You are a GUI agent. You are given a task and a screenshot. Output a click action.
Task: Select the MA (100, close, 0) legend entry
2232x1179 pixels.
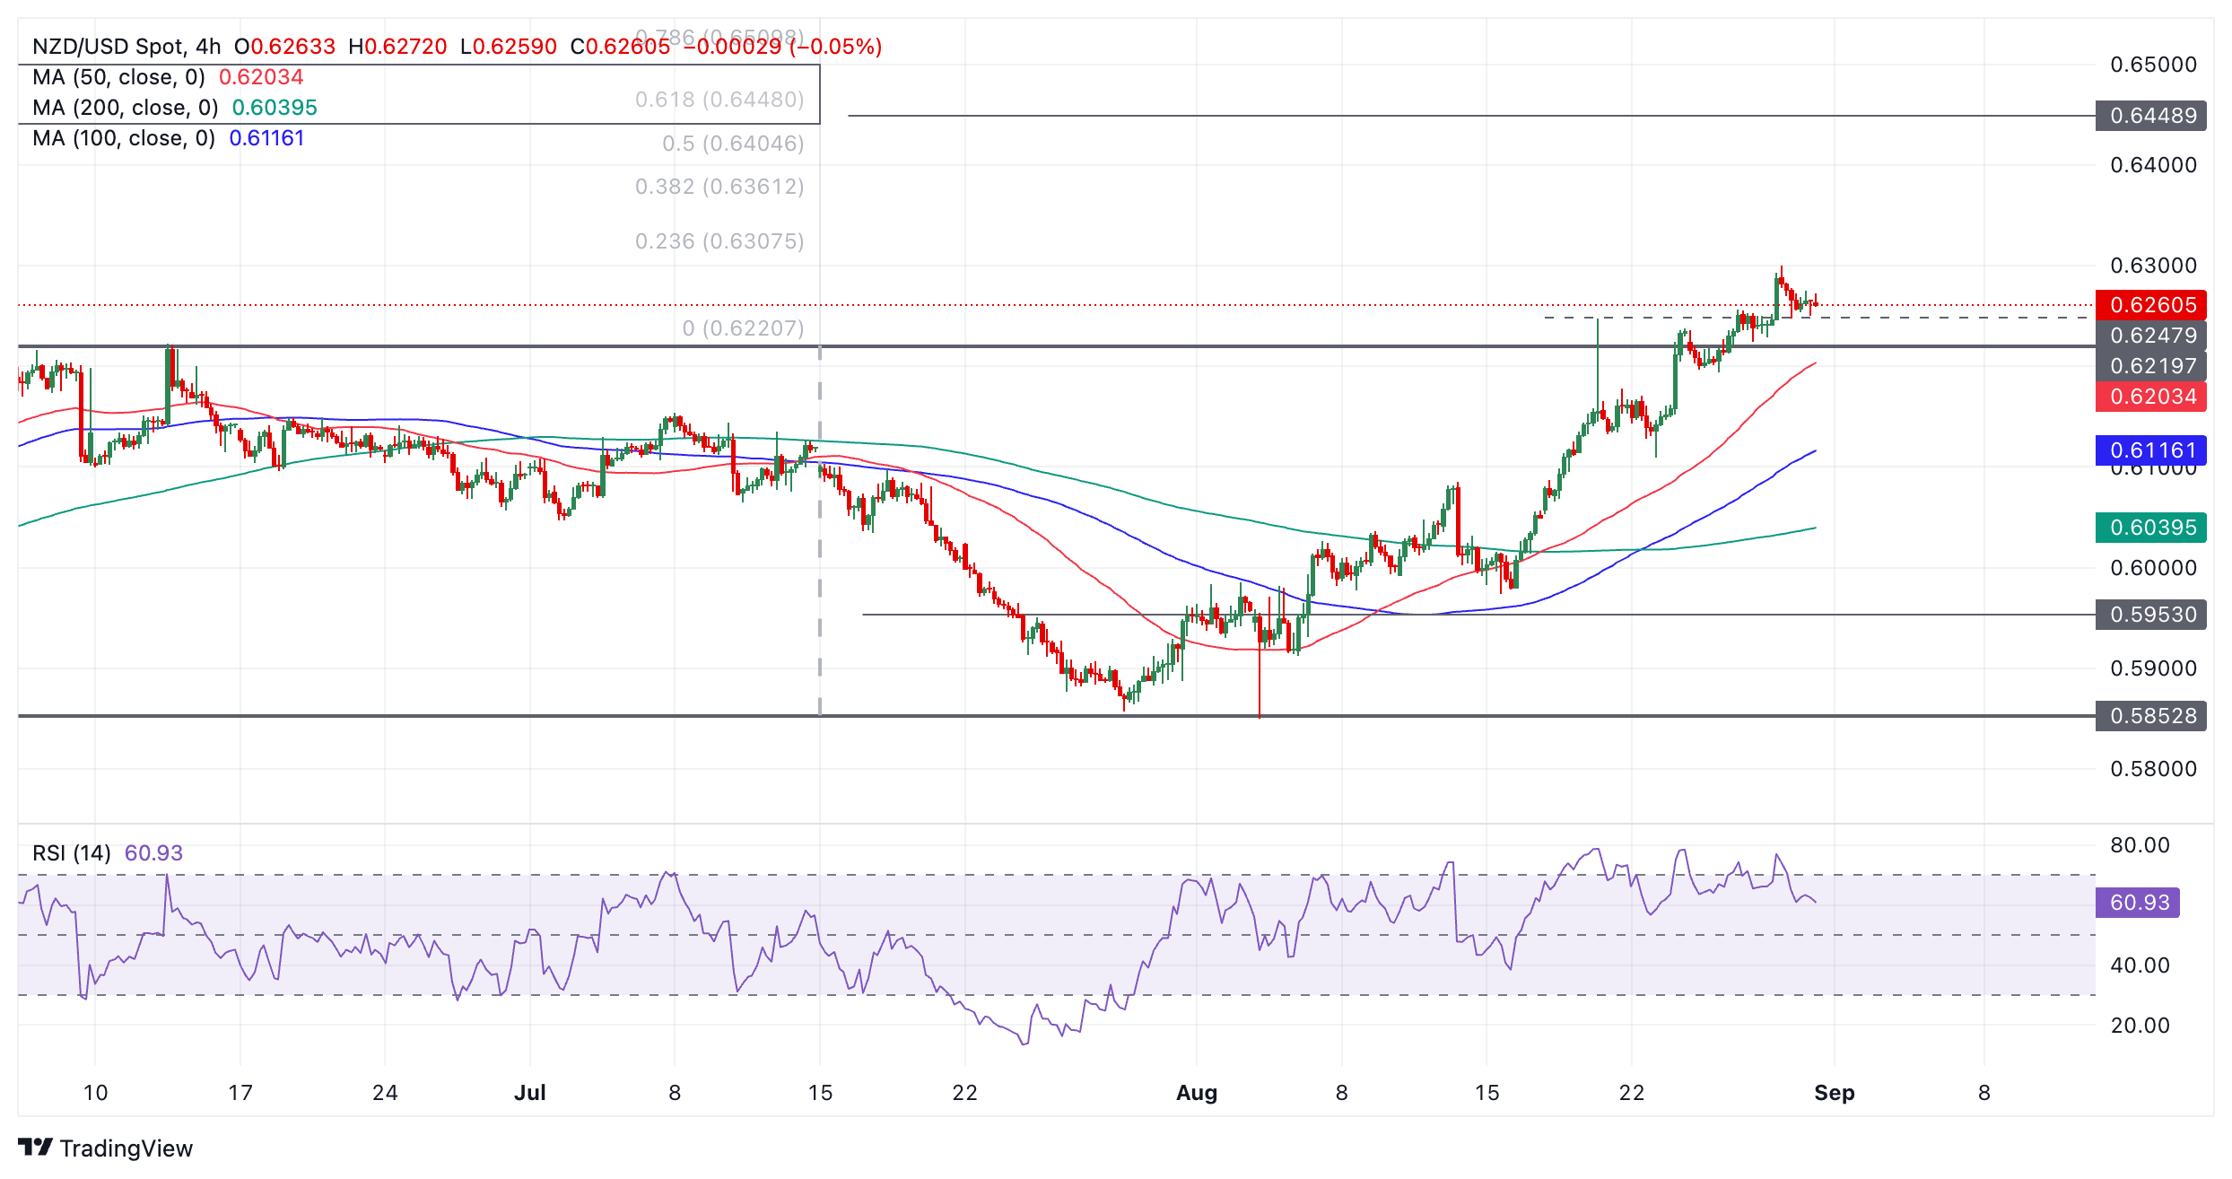click(x=124, y=138)
